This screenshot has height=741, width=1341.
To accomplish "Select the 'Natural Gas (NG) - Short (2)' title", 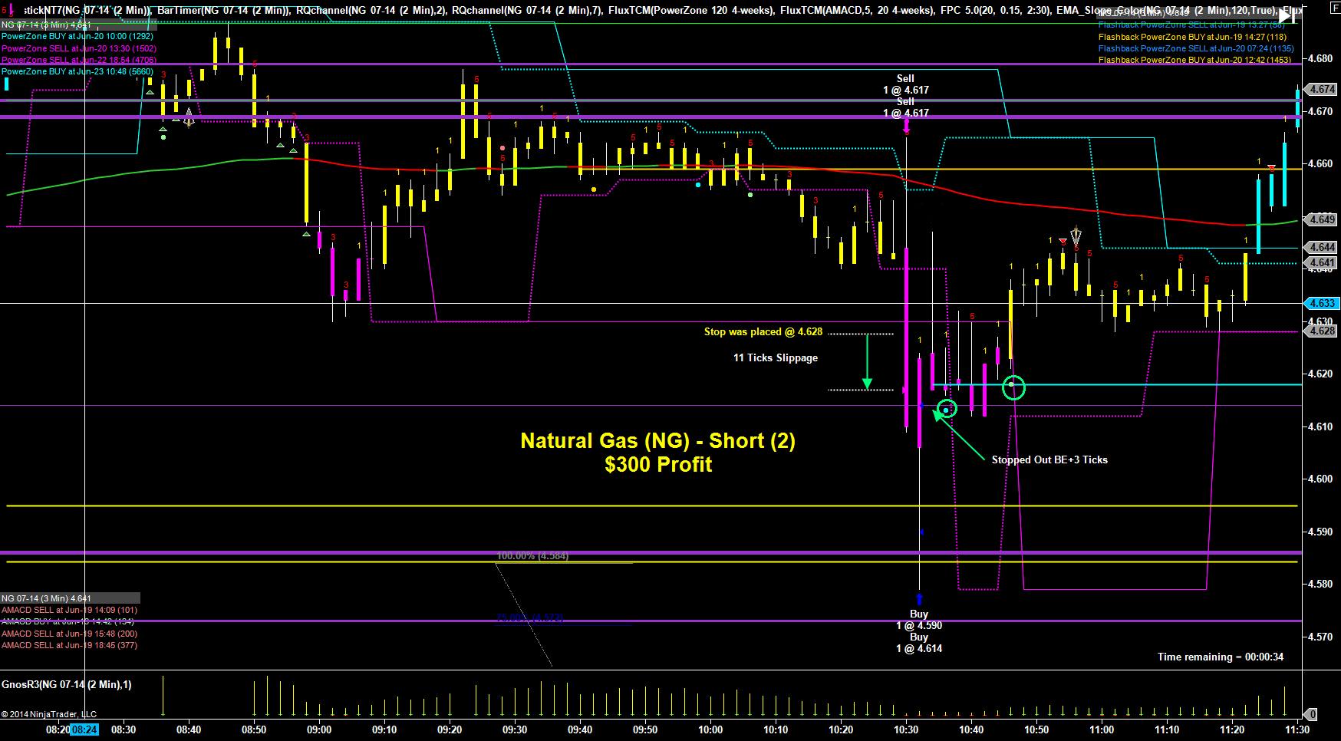I will pos(658,440).
